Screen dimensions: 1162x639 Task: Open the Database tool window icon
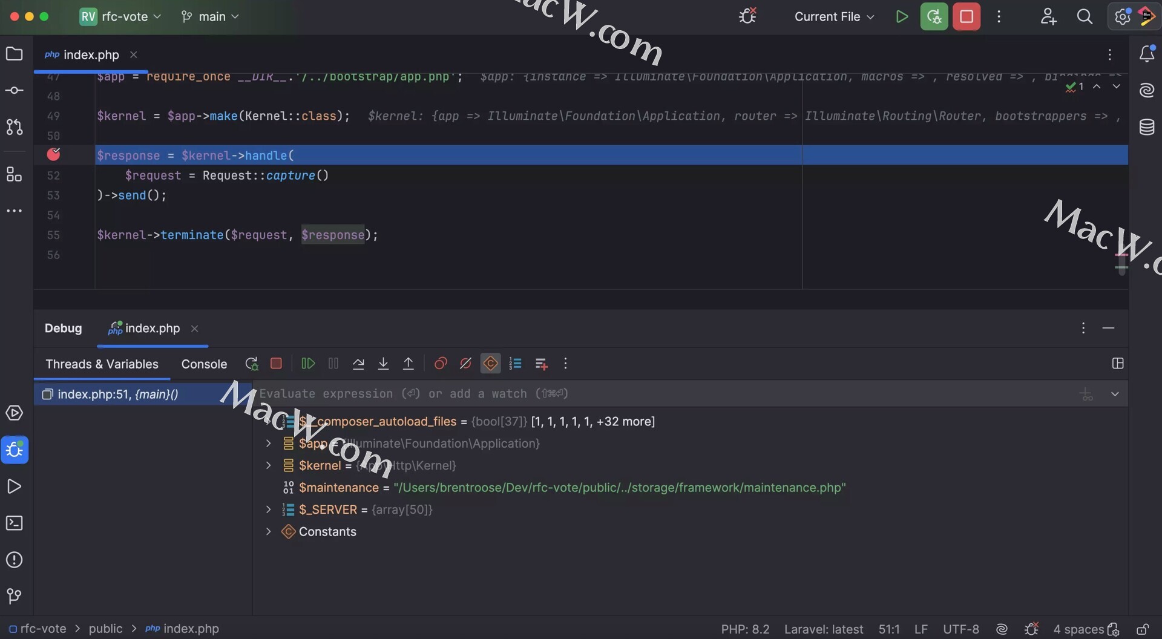point(1146,128)
